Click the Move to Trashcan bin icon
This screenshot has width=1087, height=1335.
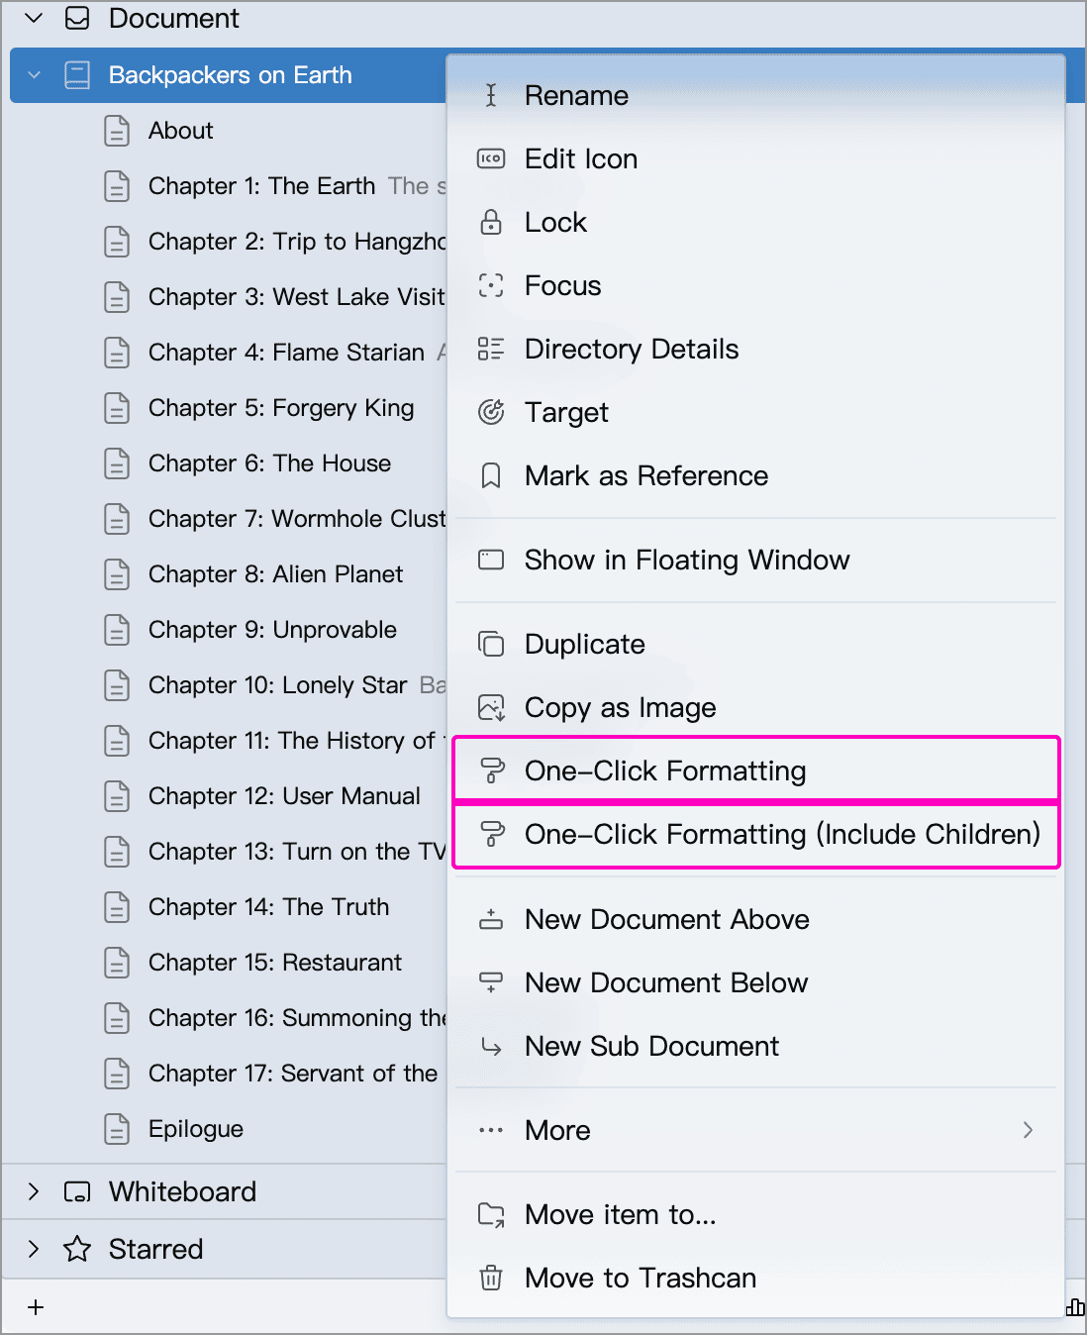click(x=491, y=1278)
